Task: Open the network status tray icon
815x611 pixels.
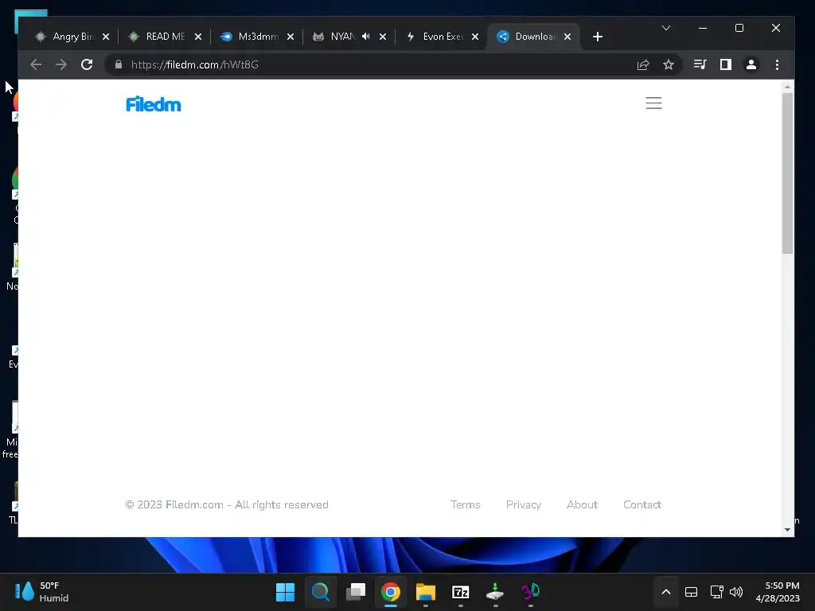Action: tap(716, 592)
